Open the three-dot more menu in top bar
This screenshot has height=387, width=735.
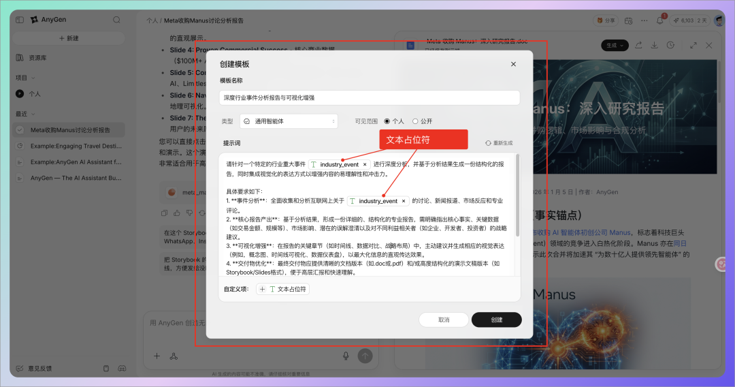pyautogui.click(x=644, y=20)
